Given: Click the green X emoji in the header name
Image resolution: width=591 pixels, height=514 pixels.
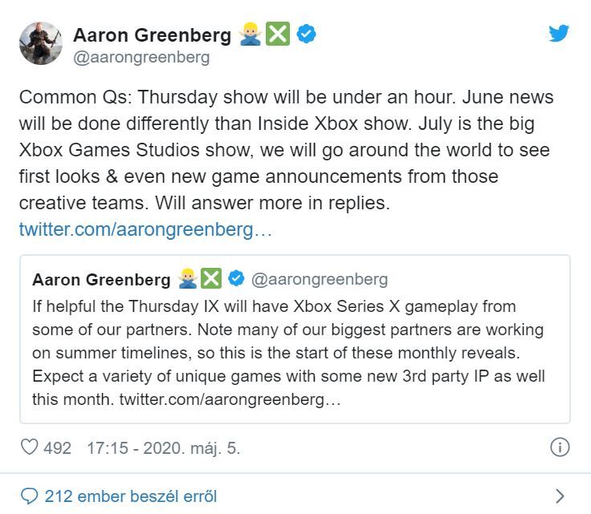Looking at the screenshot, I should tap(278, 34).
